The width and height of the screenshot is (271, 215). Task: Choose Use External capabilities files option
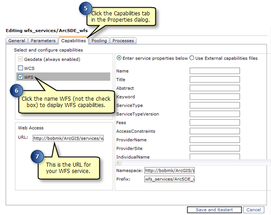(x=192, y=58)
